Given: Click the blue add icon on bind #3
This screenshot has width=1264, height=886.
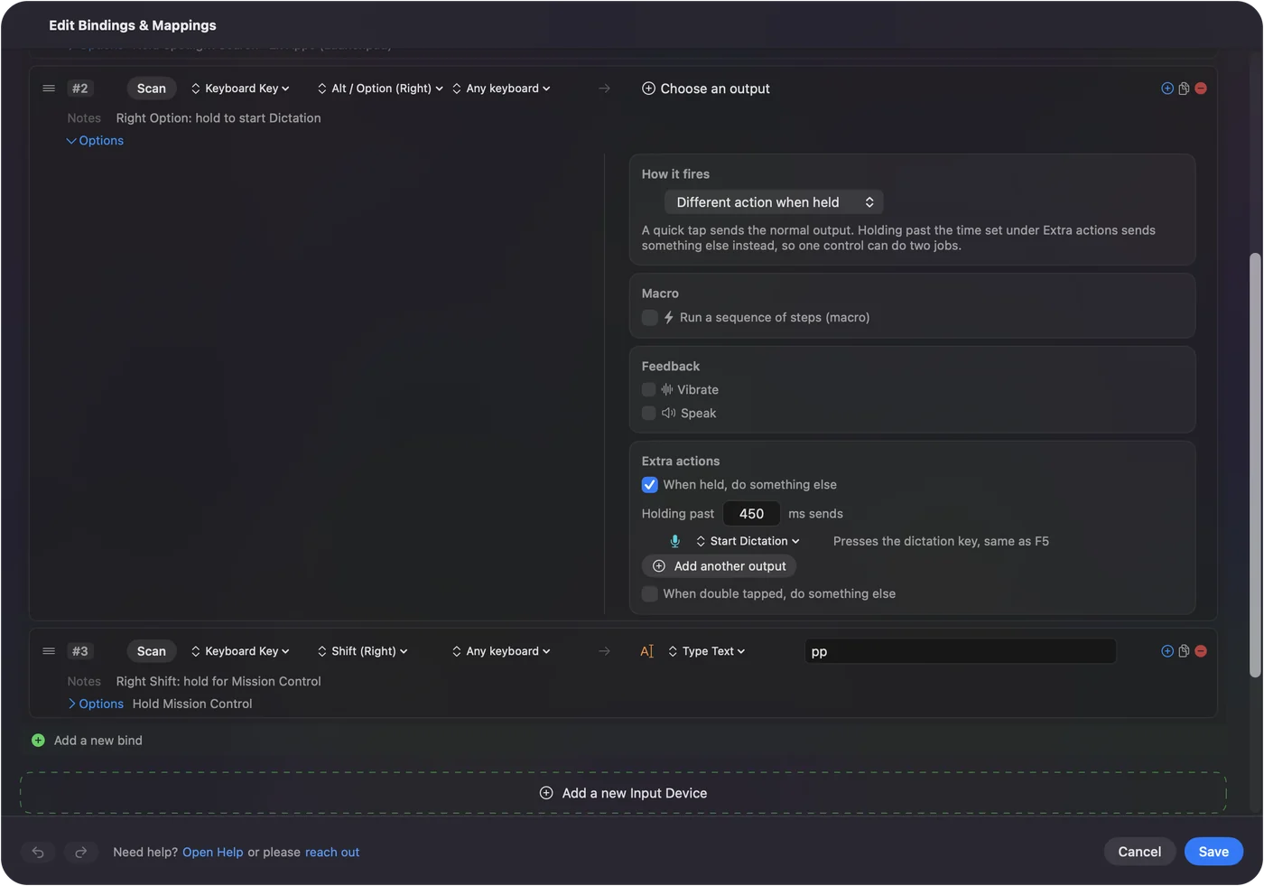Looking at the screenshot, I should tap(1167, 651).
